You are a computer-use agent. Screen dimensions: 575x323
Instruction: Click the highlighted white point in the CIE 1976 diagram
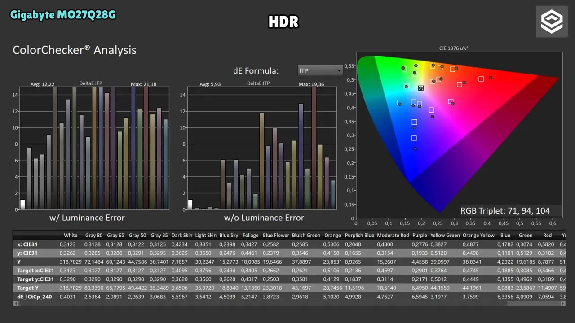tap(421, 88)
